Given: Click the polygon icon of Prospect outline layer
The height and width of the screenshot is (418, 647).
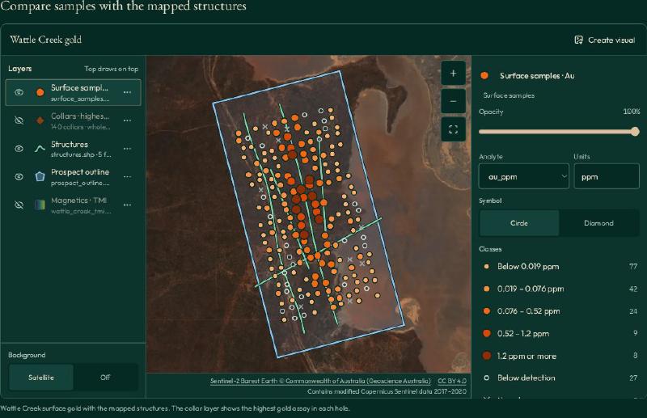Looking at the screenshot, I should click(x=40, y=176).
